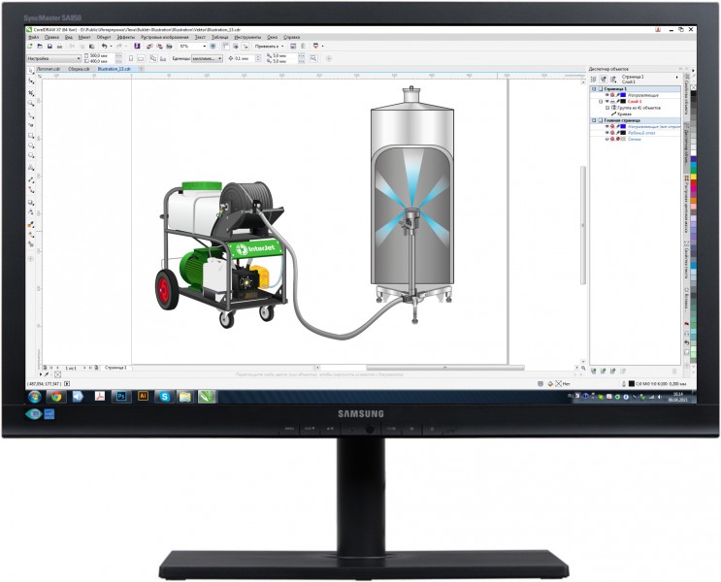Click the Open file icon
Image resolution: width=721 pixels, height=582 pixels.
point(40,46)
